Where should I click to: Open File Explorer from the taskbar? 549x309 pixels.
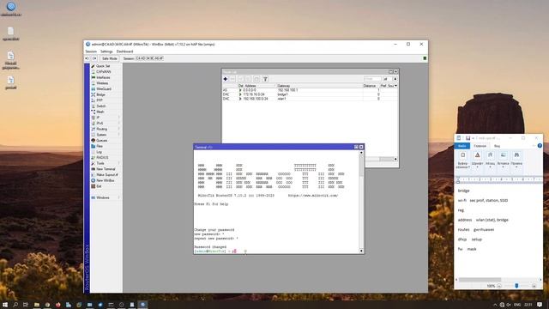[36, 305]
